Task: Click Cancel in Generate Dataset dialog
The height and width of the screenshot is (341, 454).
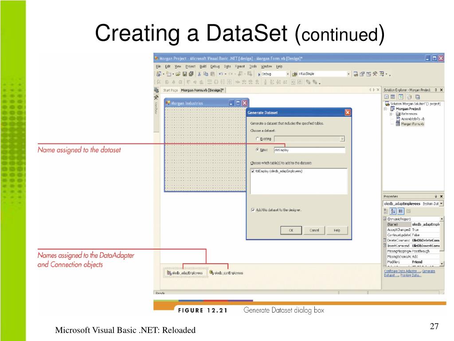Action: tap(314, 230)
